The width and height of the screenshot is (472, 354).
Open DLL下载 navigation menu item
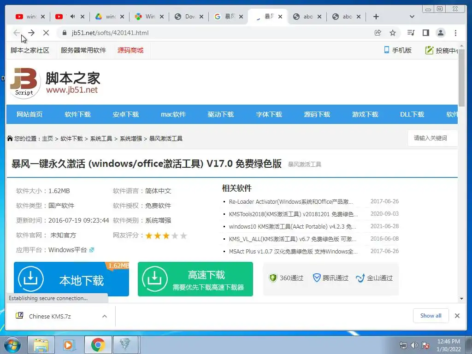pos(412,114)
